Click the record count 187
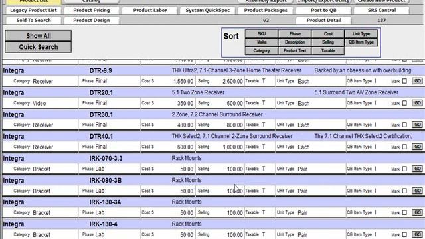 382,21
